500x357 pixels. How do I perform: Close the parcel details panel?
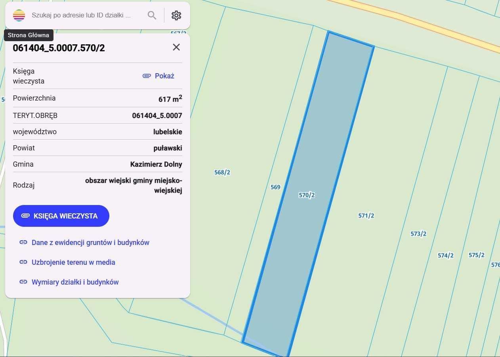pyautogui.click(x=176, y=47)
